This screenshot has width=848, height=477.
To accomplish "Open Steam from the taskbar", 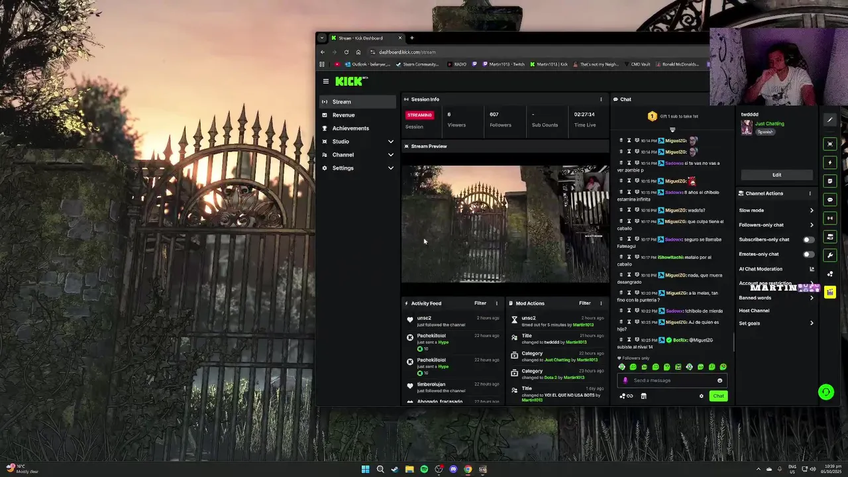I will click(395, 469).
